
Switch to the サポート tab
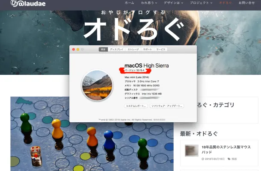pos(147,50)
